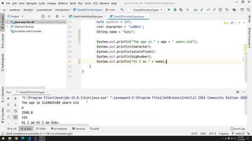Click main method in breadcrumb bar
252x141 pixels.
point(110,10)
